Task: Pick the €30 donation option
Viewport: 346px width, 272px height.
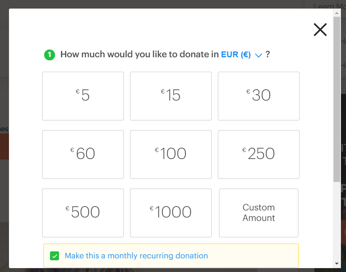Action: point(259,96)
